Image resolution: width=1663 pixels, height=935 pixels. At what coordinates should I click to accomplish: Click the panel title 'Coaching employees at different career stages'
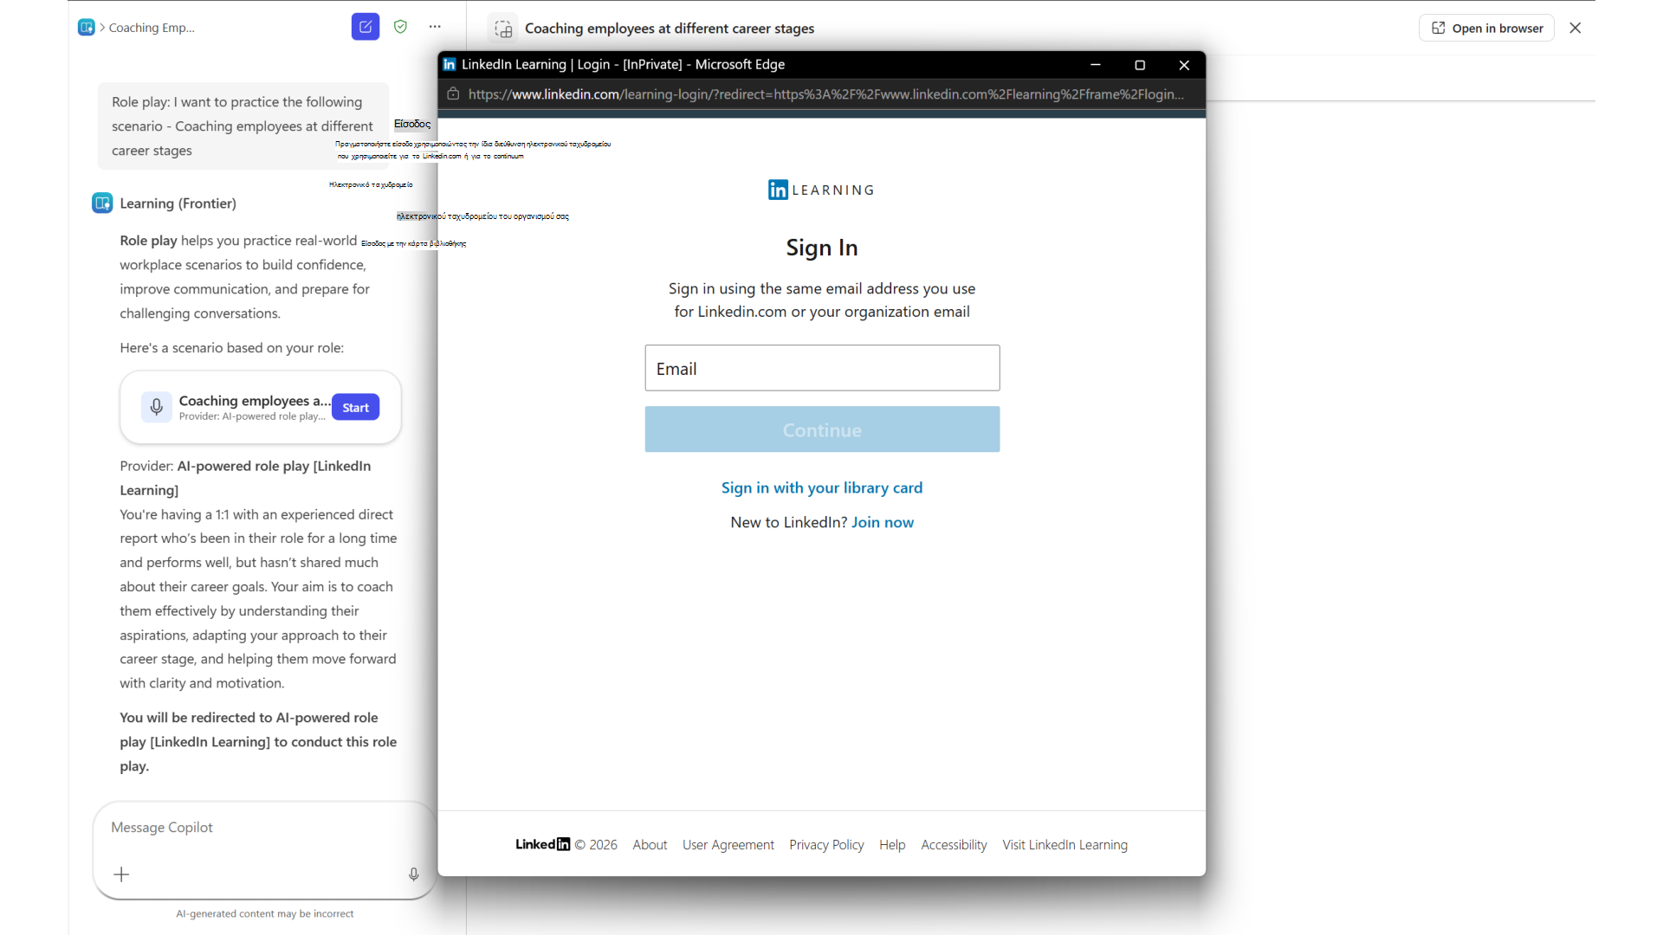[x=670, y=29]
